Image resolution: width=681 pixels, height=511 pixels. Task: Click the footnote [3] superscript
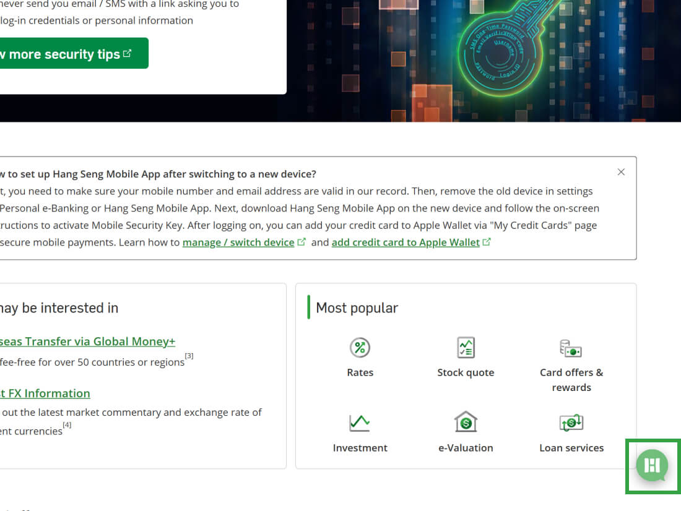(x=189, y=356)
